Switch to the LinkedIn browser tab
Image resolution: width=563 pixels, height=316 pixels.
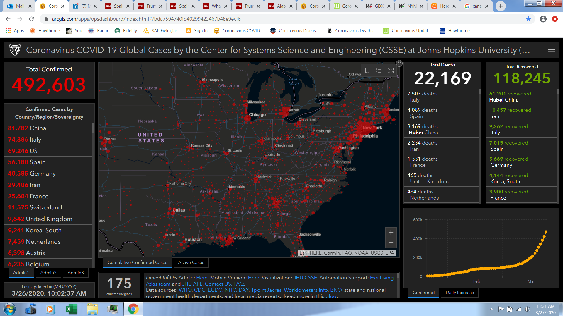[84, 6]
